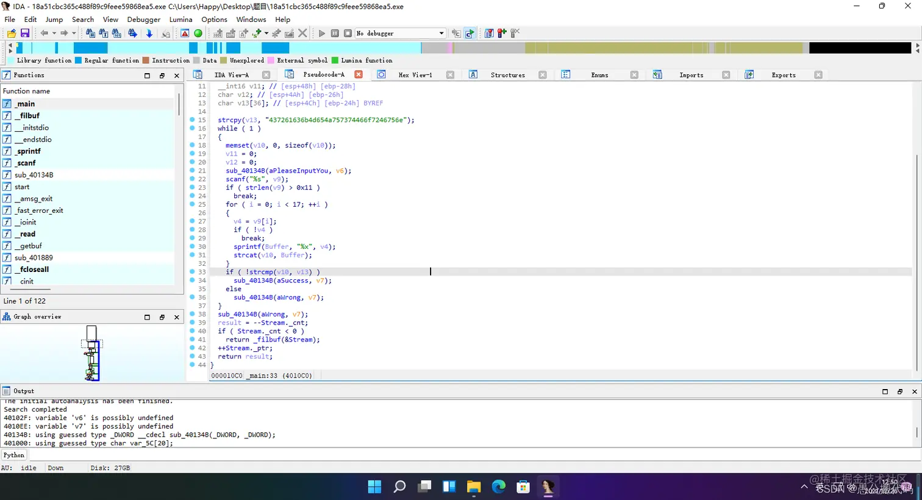This screenshot has width=922, height=500.
Task: Open the back-history dropdown arrow
Action: click(x=54, y=34)
